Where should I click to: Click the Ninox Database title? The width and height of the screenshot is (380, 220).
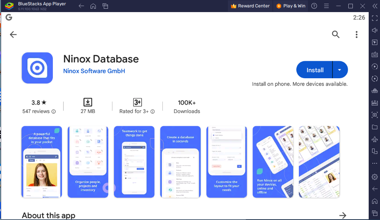pyautogui.click(x=101, y=59)
